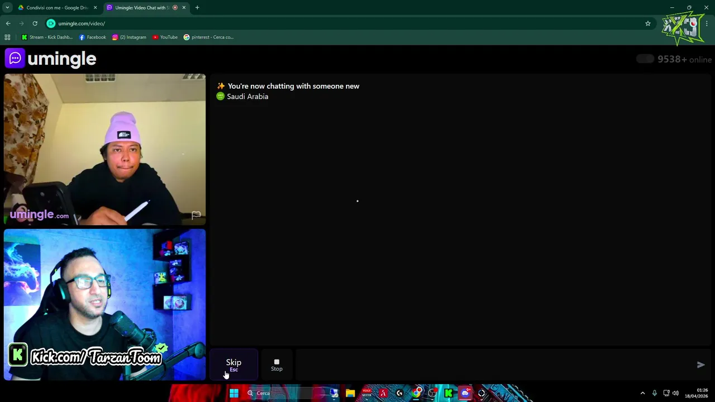The width and height of the screenshot is (715, 402).
Task: Expand the tab search dropdown
Action: click(7, 8)
